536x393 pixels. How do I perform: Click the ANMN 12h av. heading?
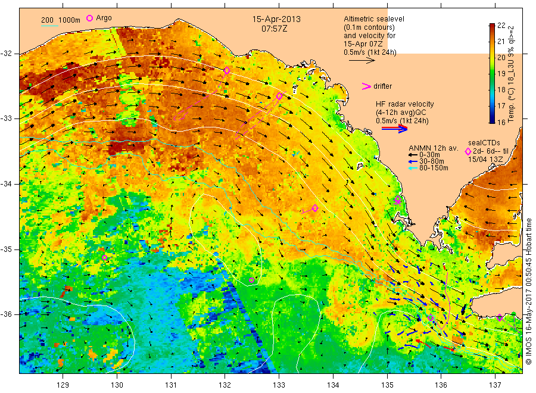pos(434,148)
